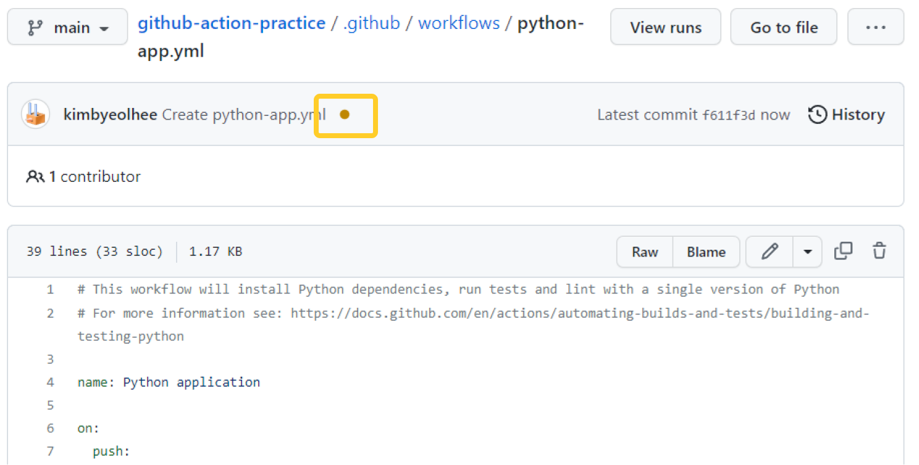The width and height of the screenshot is (919, 465).
Task: Click the pencil edit file icon
Action: pos(770,252)
